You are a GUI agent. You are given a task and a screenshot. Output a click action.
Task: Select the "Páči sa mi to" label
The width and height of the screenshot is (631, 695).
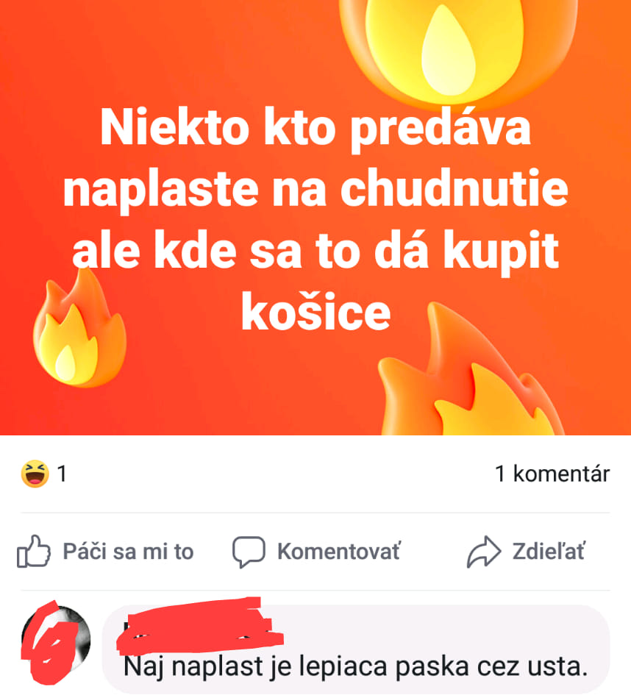click(x=128, y=552)
